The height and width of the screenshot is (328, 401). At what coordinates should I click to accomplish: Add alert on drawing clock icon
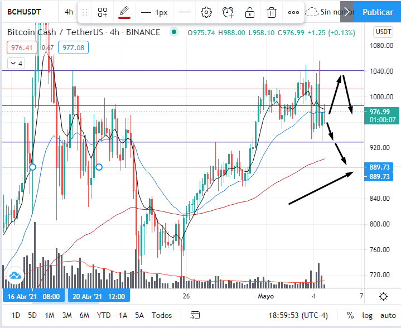click(x=228, y=12)
